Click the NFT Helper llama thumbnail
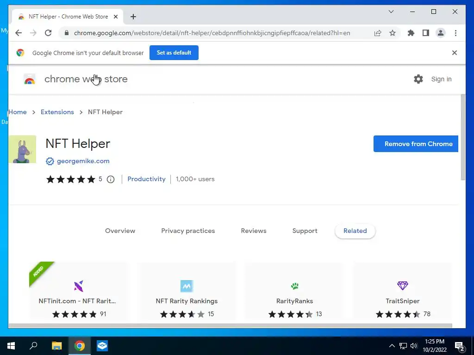Viewport: 474px width, 355px height. (22, 149)
